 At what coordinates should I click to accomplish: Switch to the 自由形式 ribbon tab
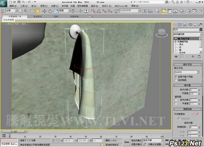pos(38,16)
